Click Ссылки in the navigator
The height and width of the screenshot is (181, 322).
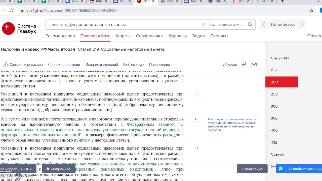tap(277, 154)
